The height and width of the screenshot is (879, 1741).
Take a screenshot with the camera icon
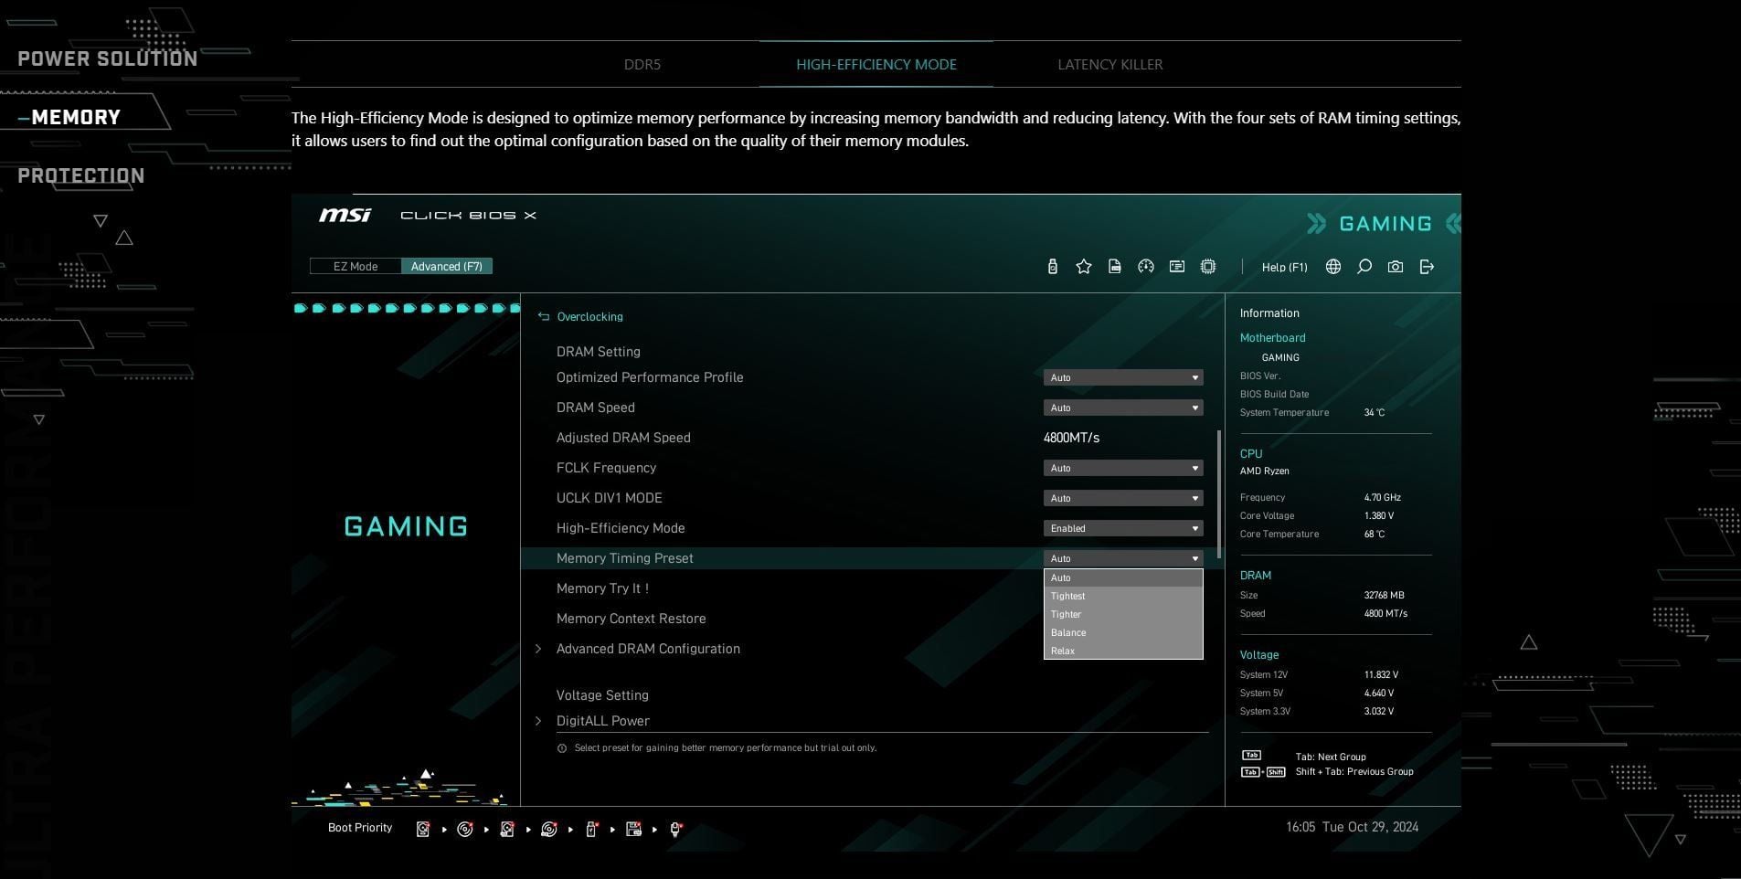(x=1395, y=267)
